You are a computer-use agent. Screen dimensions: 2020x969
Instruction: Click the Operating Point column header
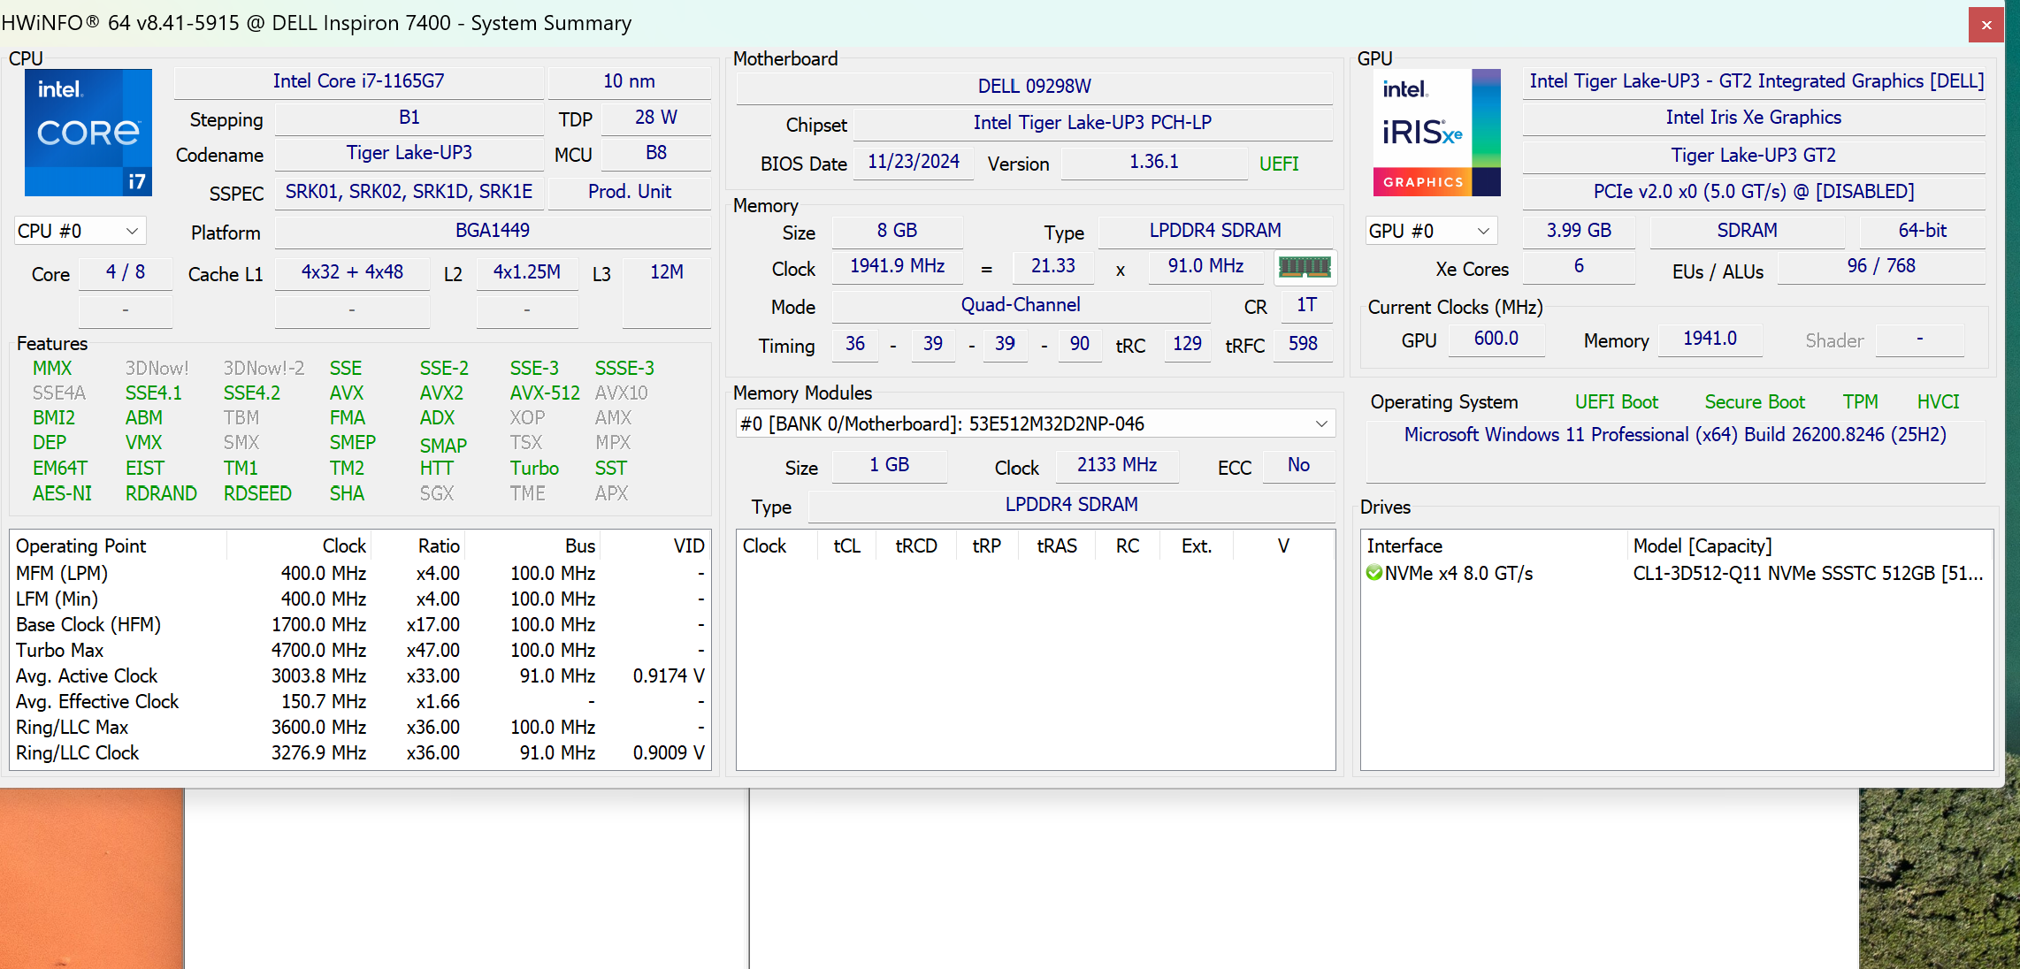[x=119, y=546]
